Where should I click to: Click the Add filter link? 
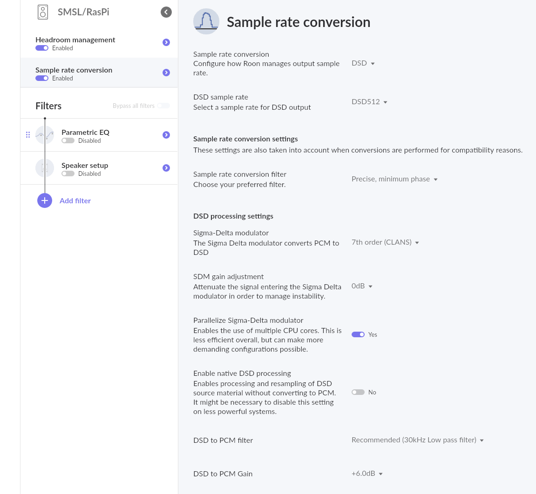tap(75, 201)
